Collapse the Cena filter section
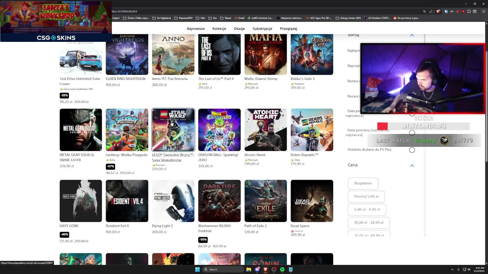The width and height of the screenshot is (488, 274). pos(412,166)
